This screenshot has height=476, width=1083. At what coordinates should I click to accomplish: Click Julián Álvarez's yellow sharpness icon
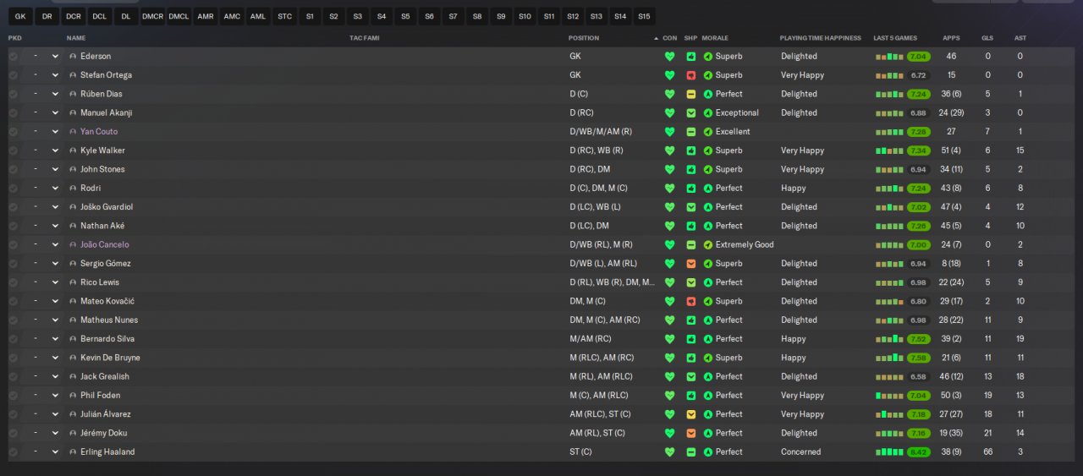(x=691, y=414)
